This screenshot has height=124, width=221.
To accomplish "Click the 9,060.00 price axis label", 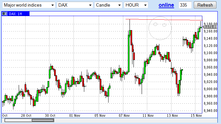I will click(x=210, y=67).
